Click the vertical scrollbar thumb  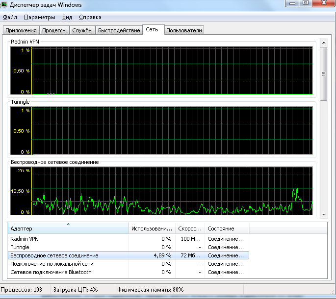pos(324,74)
